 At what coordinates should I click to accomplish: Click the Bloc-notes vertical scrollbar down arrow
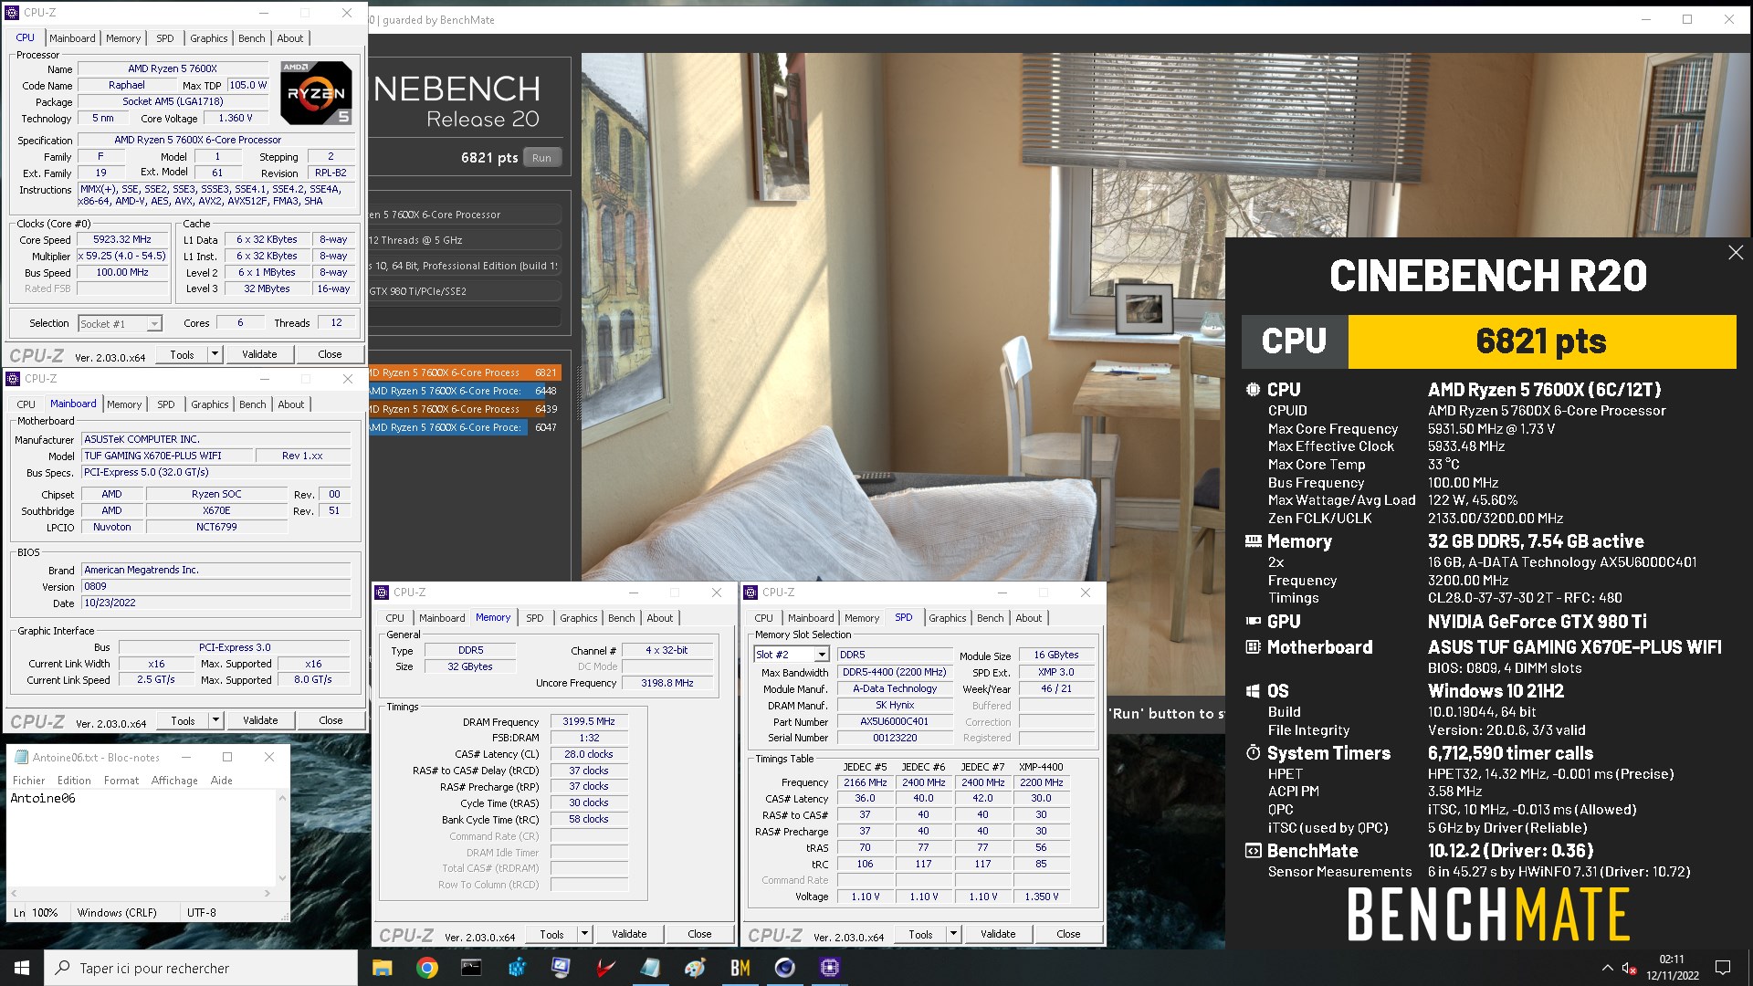click(x=282, y=878)
